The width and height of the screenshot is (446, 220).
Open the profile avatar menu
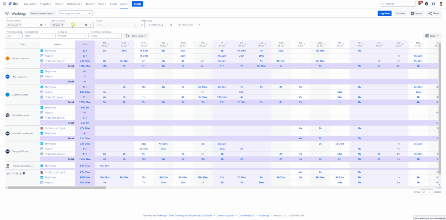coord(441,4)
